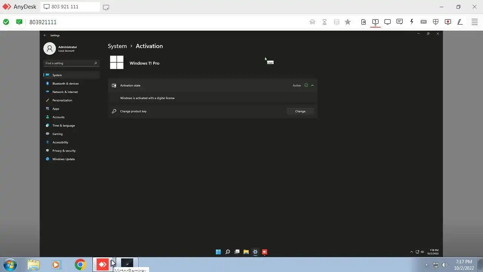The image size is (483, 272).
Task: Click the hourglass icon in AnyDesk toolbar
Action: tap(325, 22)
